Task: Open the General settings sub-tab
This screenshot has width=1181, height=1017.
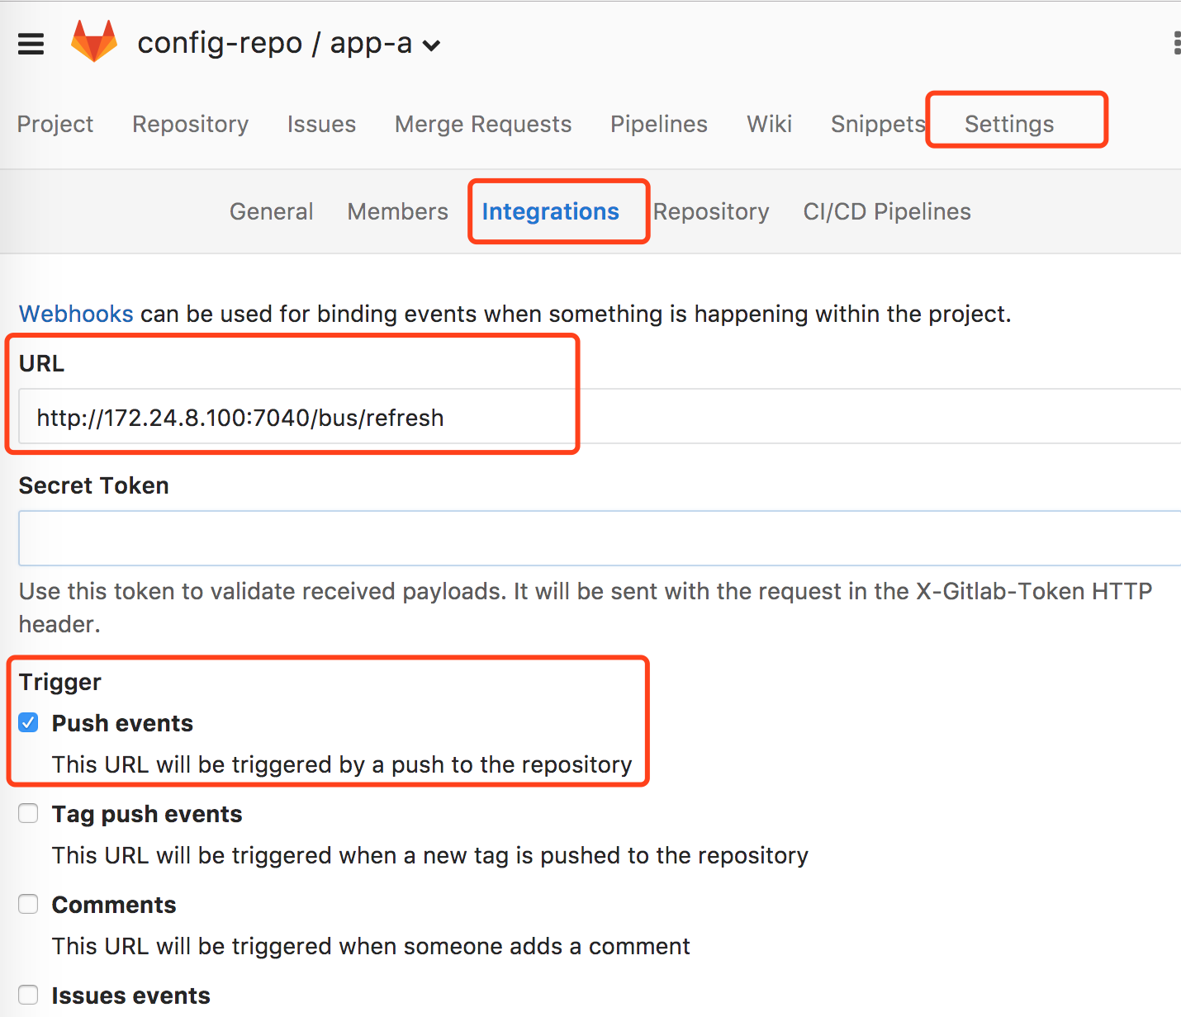Action: point(271,212)
